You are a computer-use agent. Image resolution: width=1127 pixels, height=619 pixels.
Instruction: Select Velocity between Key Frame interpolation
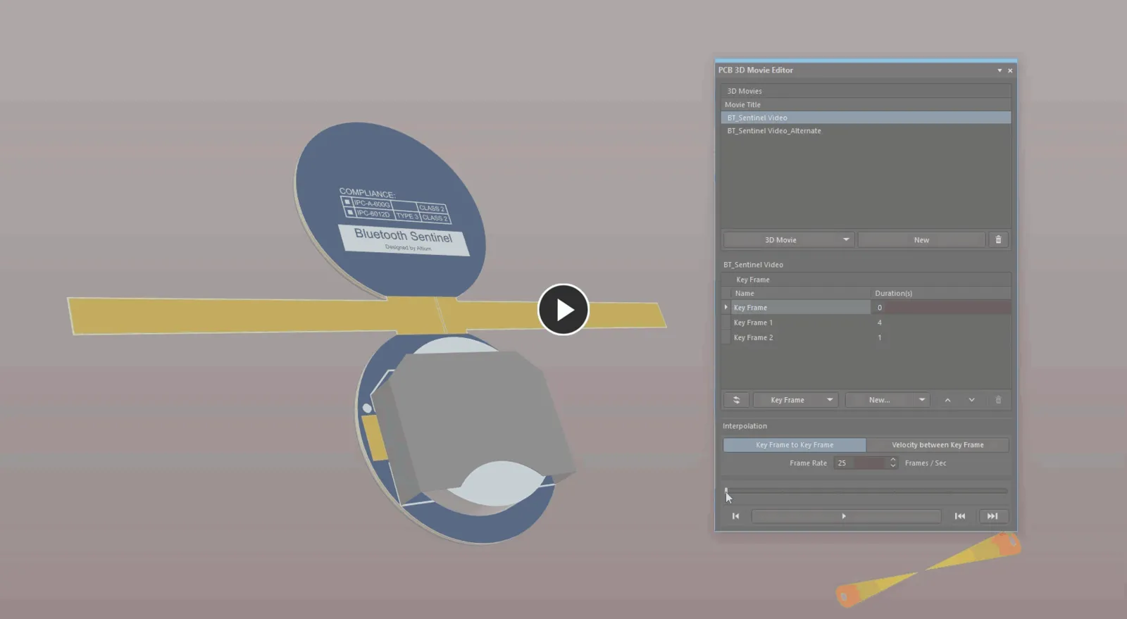(938, 445)
